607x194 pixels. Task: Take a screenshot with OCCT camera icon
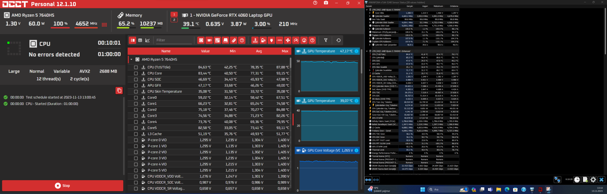pos(326,3)
